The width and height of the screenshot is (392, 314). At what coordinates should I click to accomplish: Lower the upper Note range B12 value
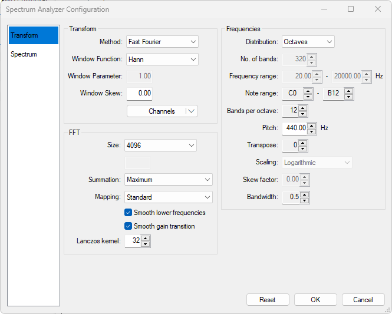click(349, 97)
